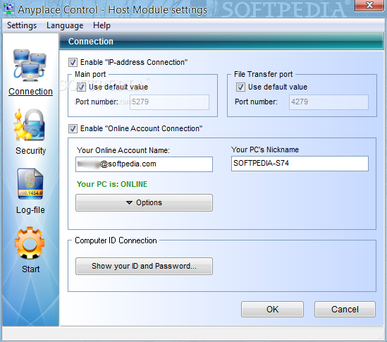Viewport: 387px width, 342px height.
Task: Click the Anyplace Control title bar icon
Action: coord(9,8)
